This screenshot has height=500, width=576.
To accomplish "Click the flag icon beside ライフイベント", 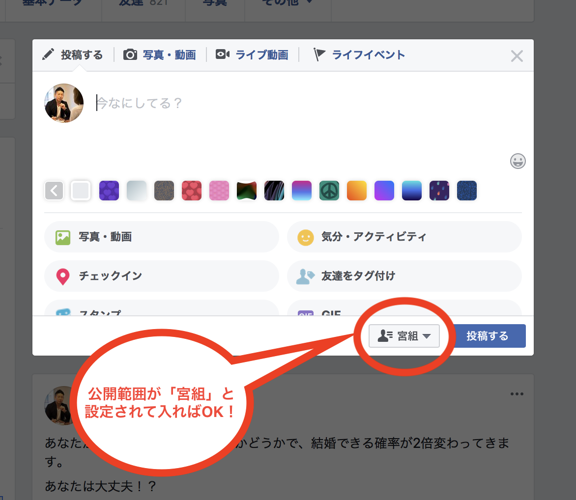I will click(319, 55).
